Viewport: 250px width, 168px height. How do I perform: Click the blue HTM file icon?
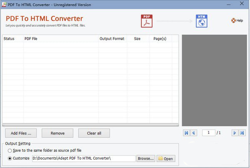click(201, 21)
